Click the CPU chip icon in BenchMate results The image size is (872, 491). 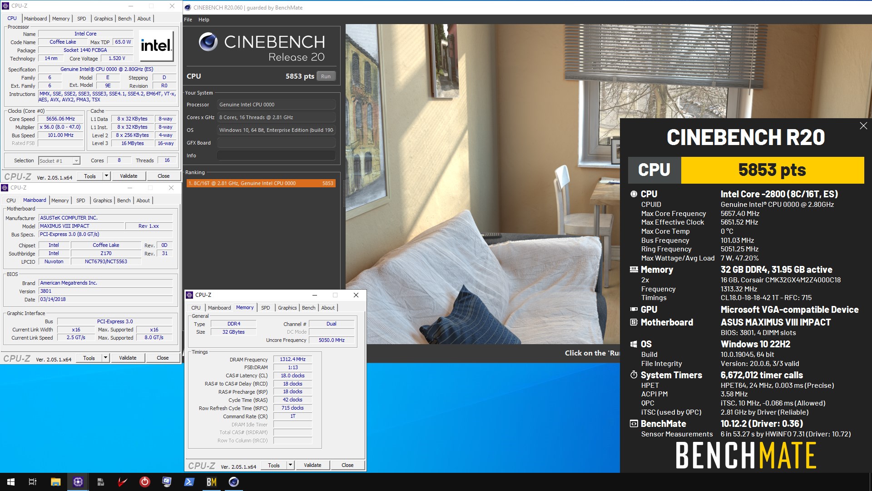(x=634, y=194)
